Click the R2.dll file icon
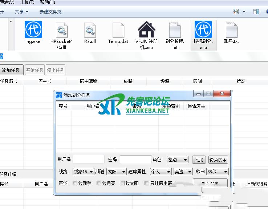Screen dimensions: 268x209 (89, 31)
